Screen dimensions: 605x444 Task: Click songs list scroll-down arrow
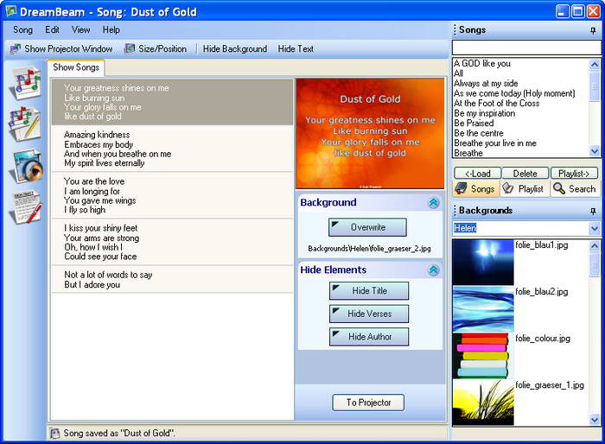click(595, 152)
